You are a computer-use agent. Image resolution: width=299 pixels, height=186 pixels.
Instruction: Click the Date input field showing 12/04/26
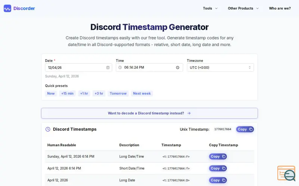click(x=78, y=68)
